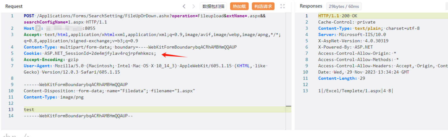448x137 pixels.
Task: Click the Accept-Encoding header name
Action: pos(44,60)
